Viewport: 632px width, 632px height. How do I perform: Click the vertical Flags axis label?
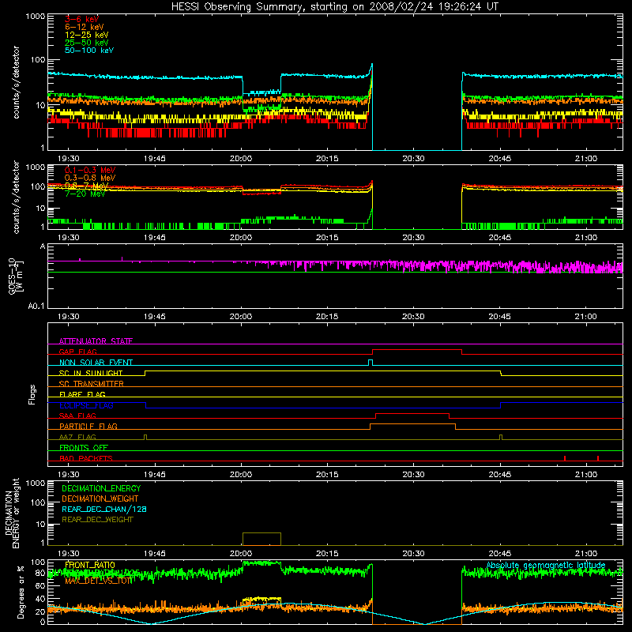click(32, 394)
